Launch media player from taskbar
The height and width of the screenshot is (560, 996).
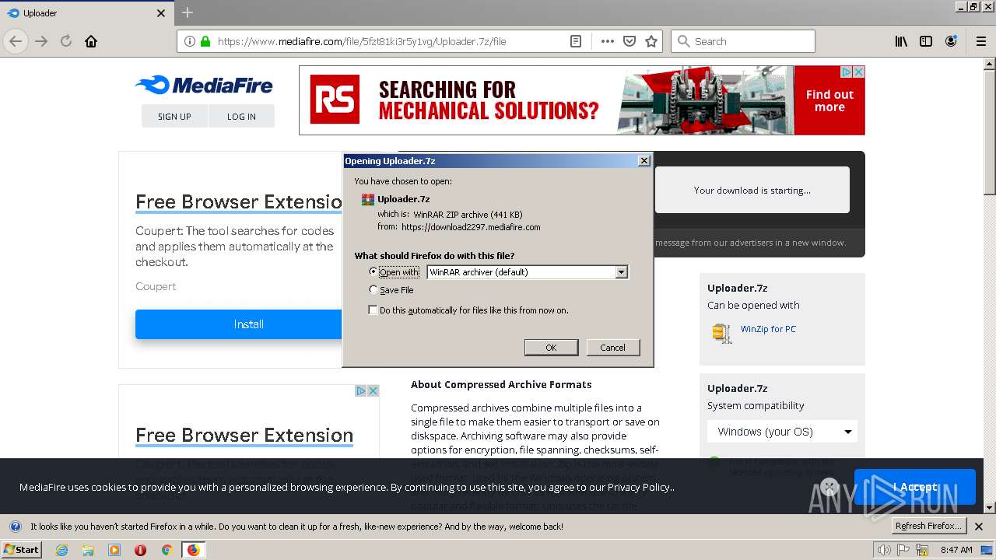114,550
